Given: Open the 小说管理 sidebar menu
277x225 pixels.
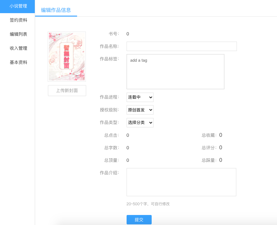Looking at the screenshot, I should [x=18, y=6].
